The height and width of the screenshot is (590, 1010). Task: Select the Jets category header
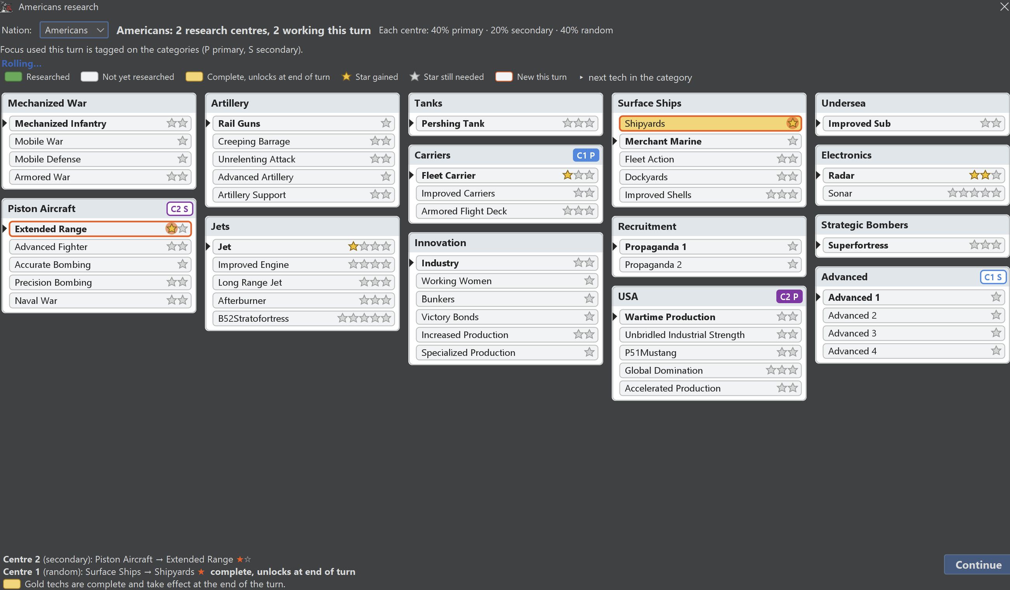tap(302, 226)
